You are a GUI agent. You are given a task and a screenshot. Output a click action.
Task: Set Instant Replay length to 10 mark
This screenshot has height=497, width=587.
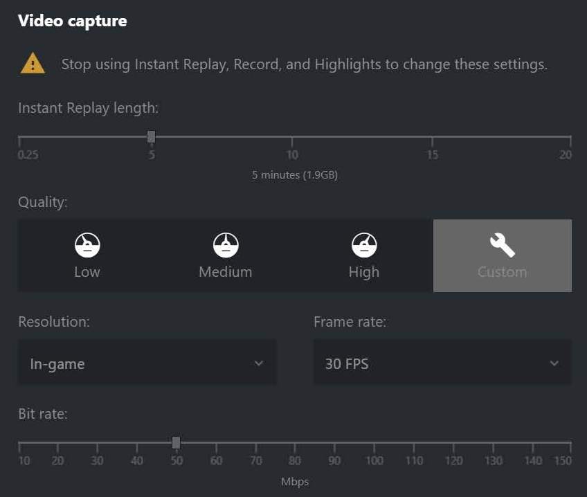click(293, 137)
